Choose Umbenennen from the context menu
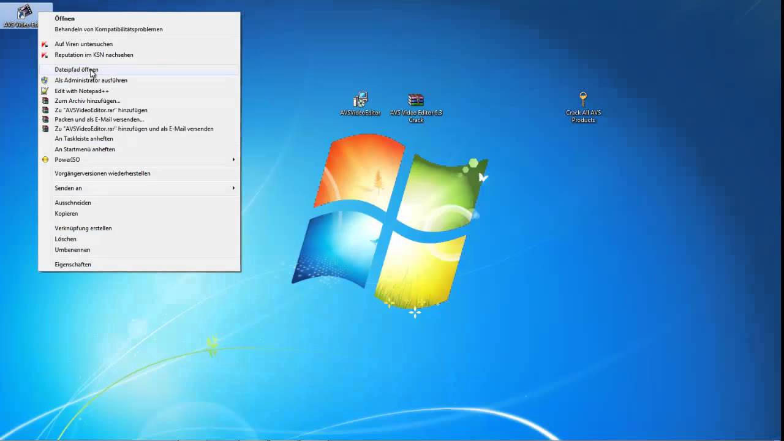784x441 pixels. click(139, 250)
